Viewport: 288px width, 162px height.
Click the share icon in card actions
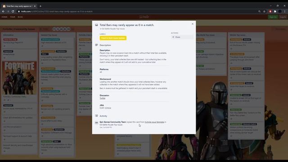173,37
